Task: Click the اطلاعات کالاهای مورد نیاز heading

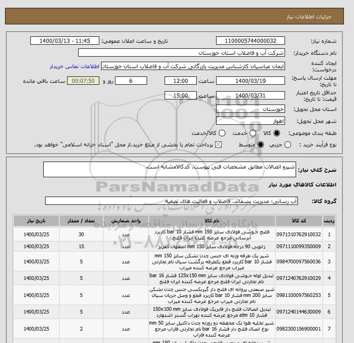Action: 303,185
